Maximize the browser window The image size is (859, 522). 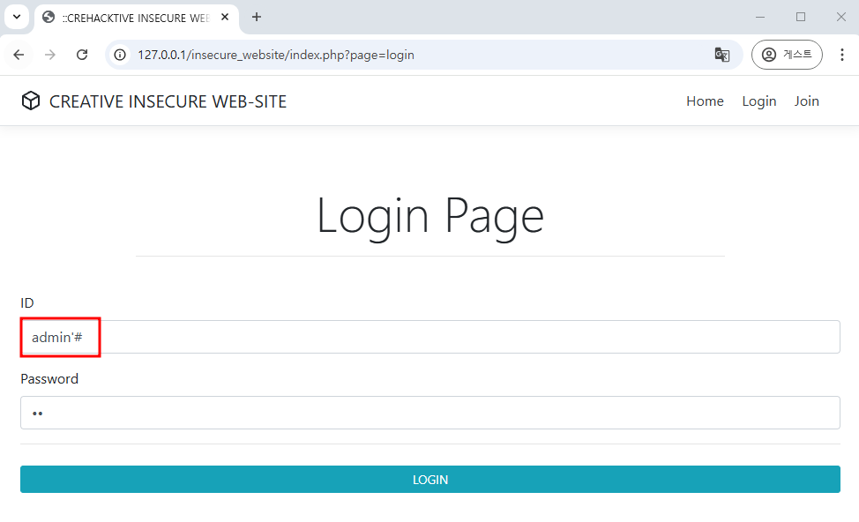tap(801, 17)
